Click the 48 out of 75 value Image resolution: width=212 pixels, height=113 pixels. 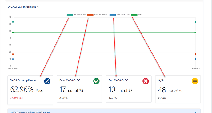(x=170, y=90)
